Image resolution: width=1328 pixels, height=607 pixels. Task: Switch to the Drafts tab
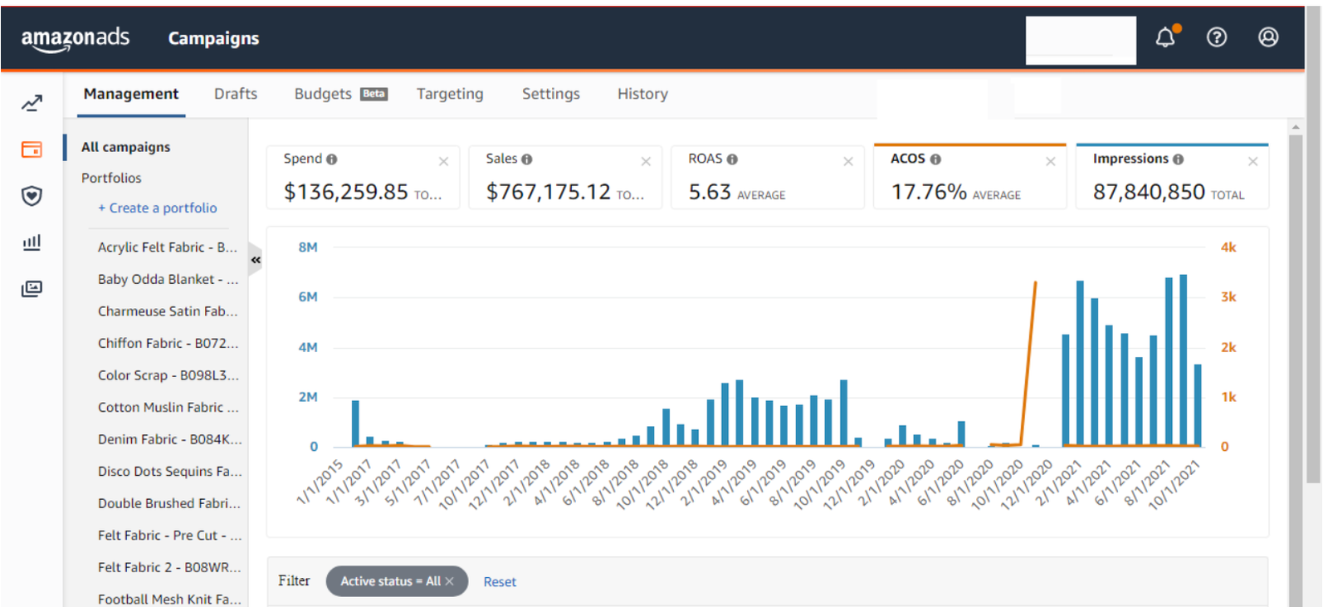point(236,94)
